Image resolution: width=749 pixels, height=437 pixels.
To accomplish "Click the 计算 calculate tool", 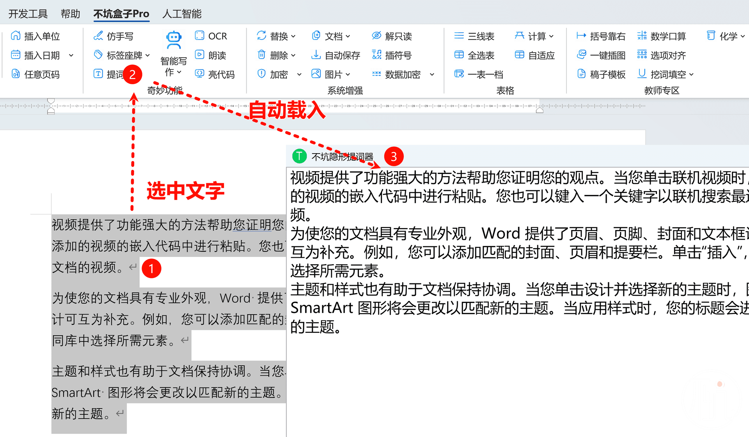I will [x=530, y=36].
